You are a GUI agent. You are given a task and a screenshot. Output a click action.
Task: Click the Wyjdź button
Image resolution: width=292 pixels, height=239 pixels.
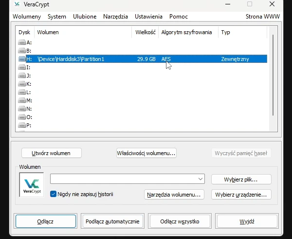pyautogui.click(x=247, y=221)
